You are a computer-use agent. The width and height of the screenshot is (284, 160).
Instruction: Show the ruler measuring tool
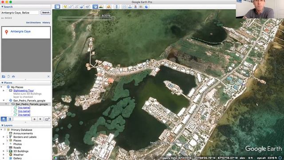pos(116,7)
